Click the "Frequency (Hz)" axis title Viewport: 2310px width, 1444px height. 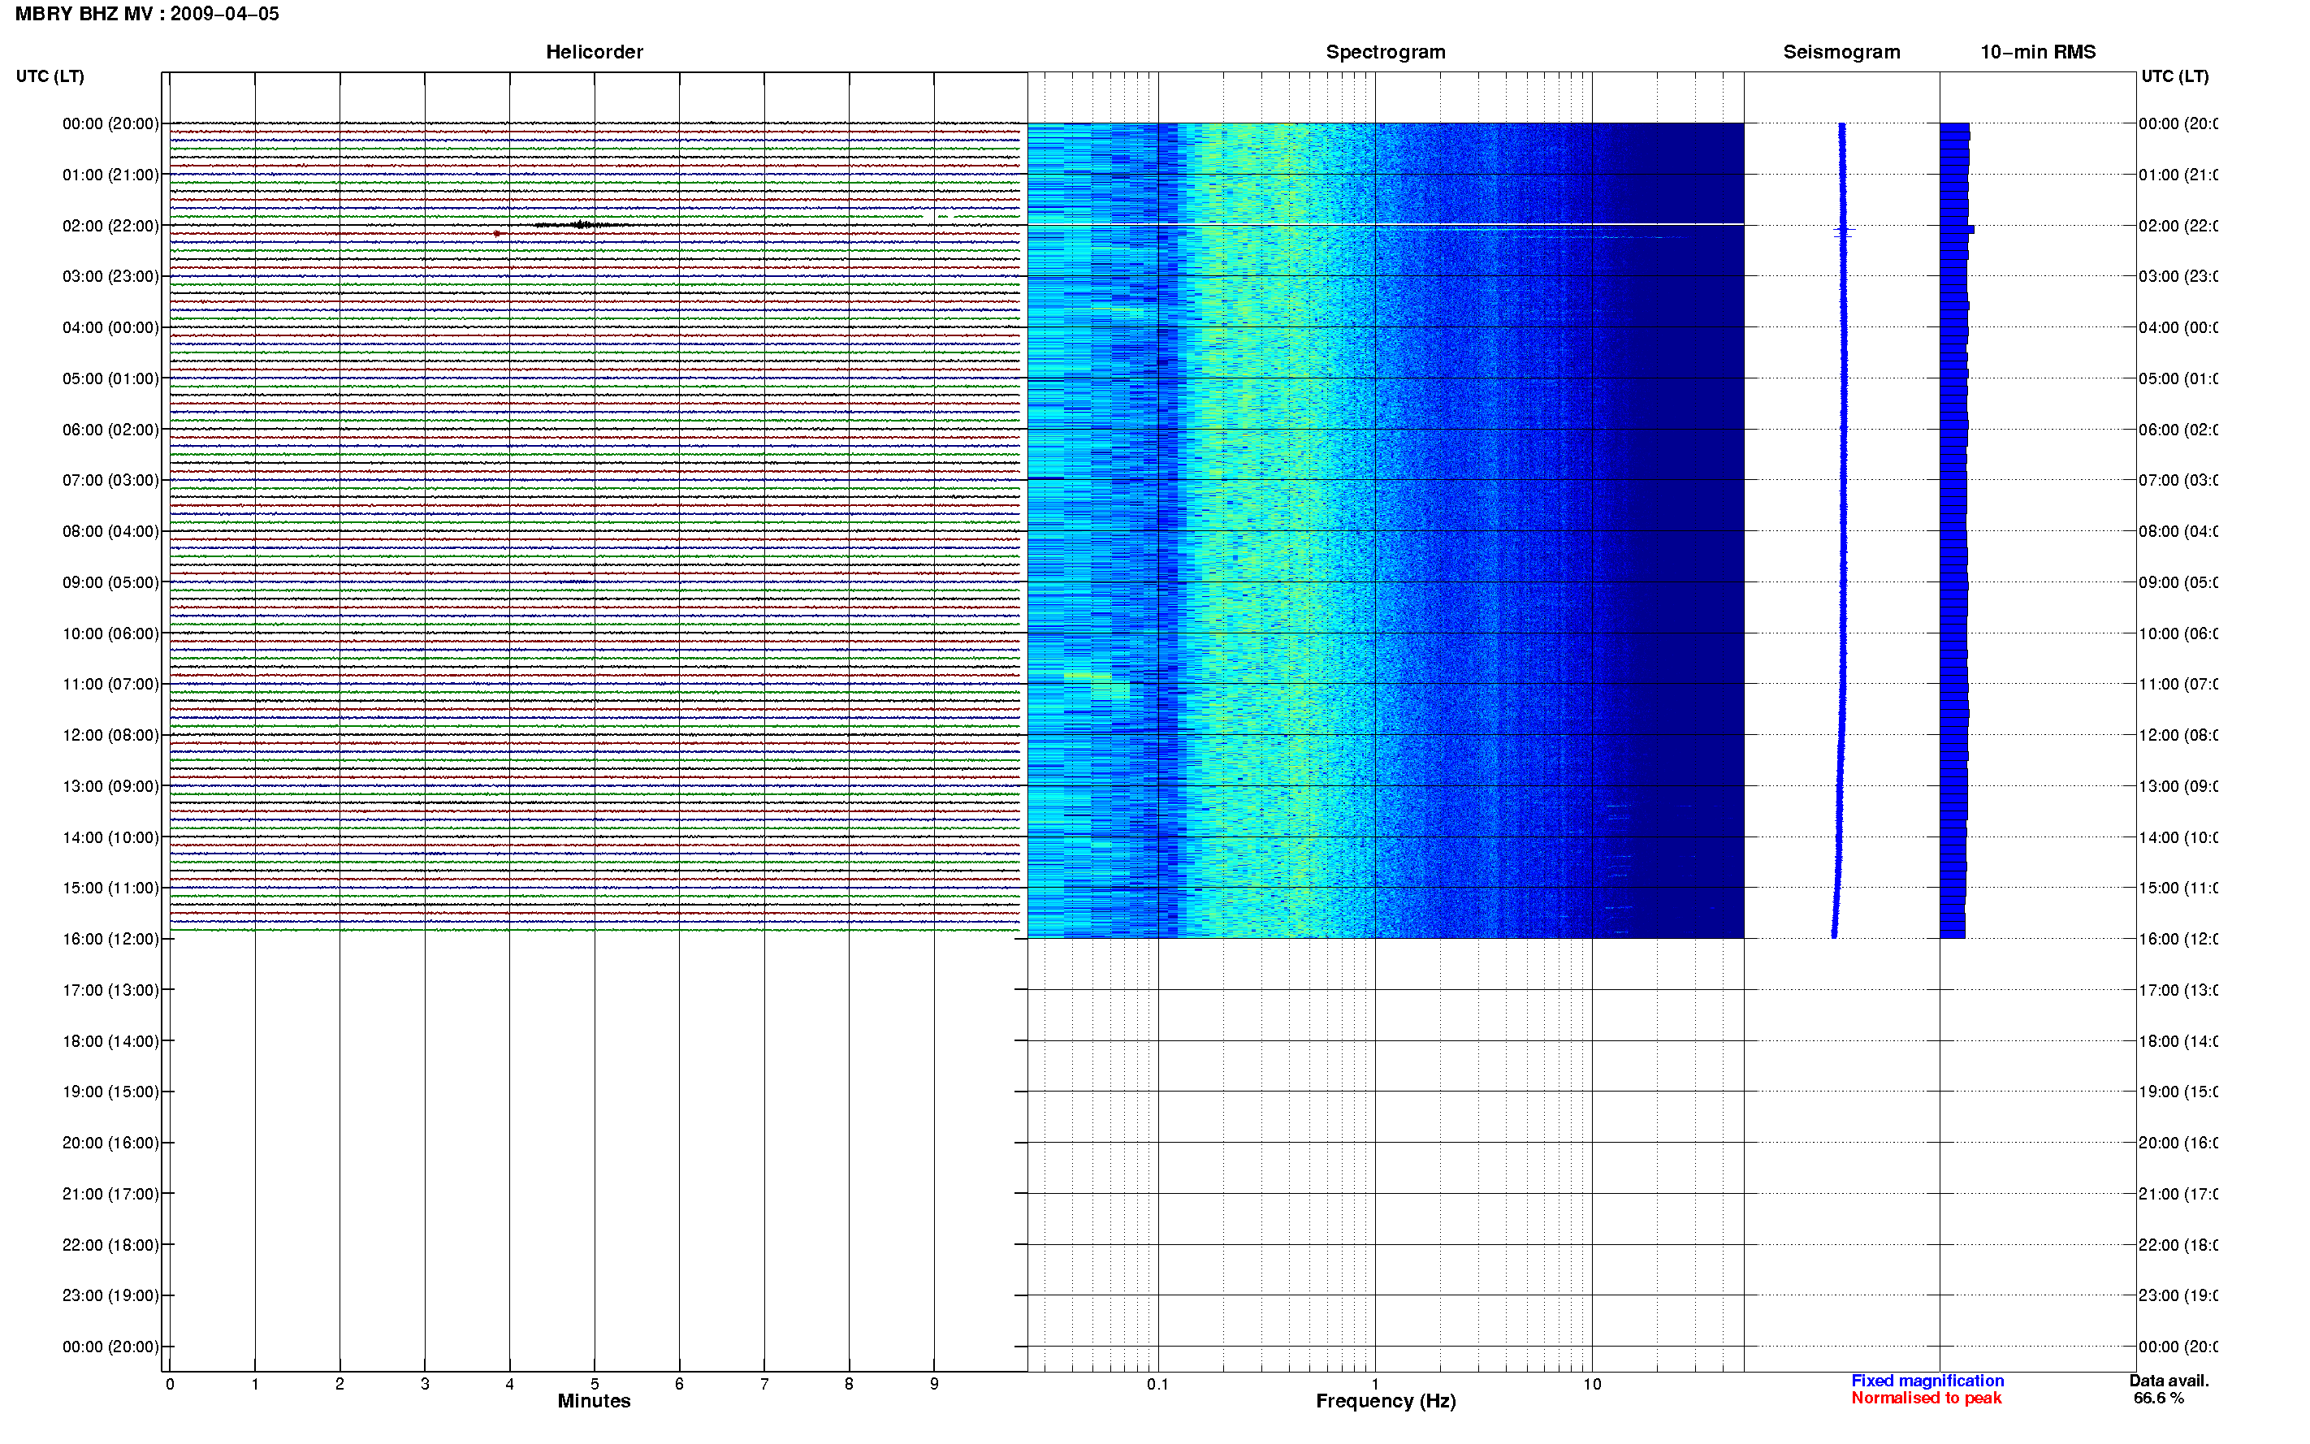tap(1386, 1401)
